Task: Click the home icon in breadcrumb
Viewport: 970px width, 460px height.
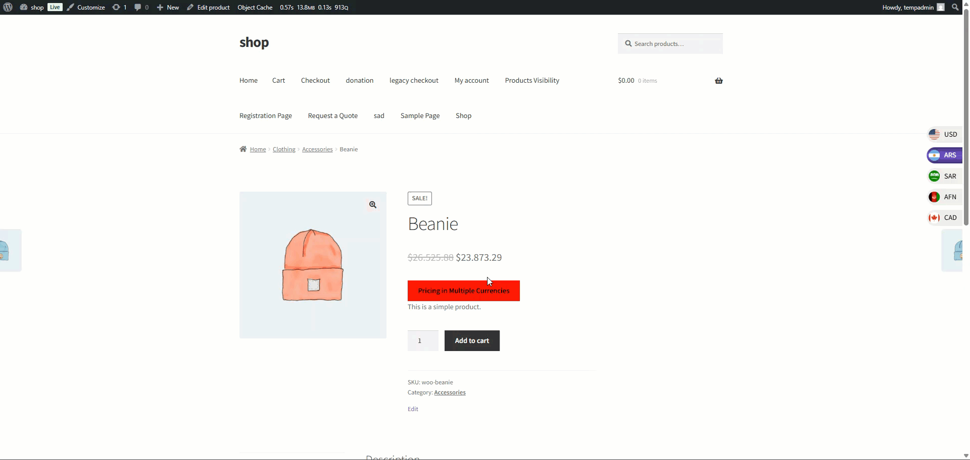Action: pos(243,149)
